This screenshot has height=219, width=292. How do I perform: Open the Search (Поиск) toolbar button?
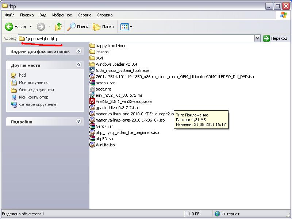[78, 27]
